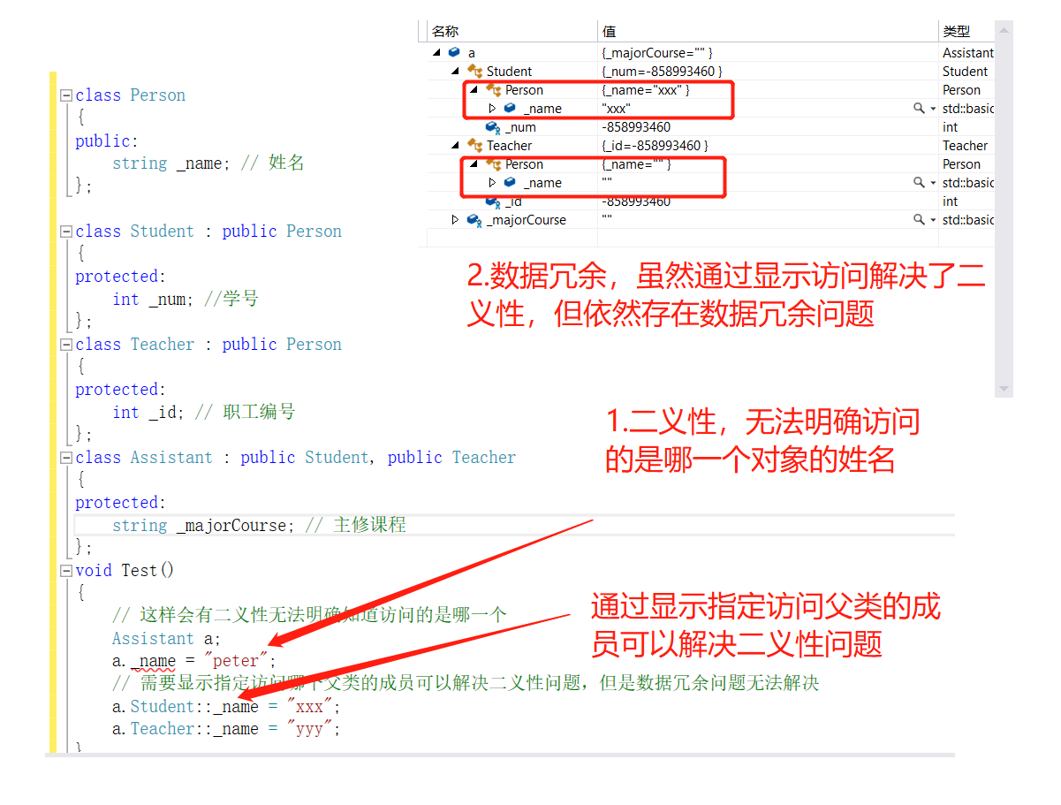
Task: Click "public Teacher" in Assistant class declaration
Action: click(451, 458)
